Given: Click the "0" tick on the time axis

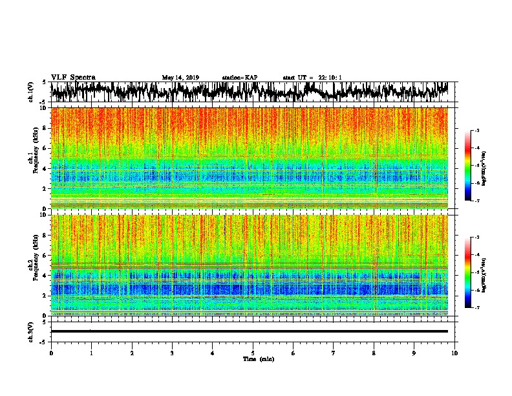Looking at the screenshot, I should (51, 353).
